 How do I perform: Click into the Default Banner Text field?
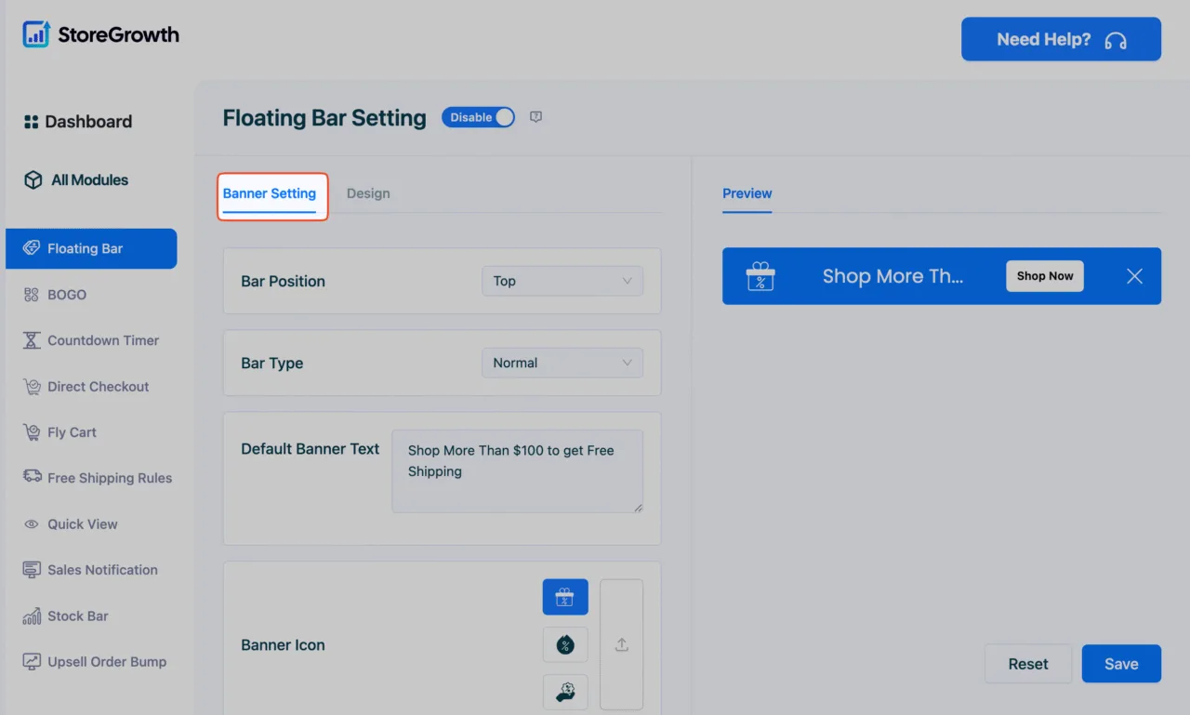(x=517, y=470)
